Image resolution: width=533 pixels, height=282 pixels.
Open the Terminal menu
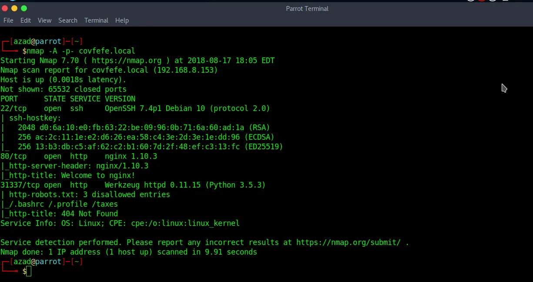pyautogui.click(x=96, y=20)
